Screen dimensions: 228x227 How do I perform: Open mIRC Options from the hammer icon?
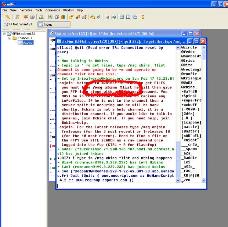[x=17, y=17]
